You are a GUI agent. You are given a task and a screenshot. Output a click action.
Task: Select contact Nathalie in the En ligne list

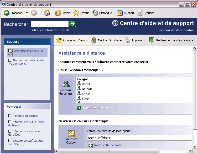click(87, 89)
